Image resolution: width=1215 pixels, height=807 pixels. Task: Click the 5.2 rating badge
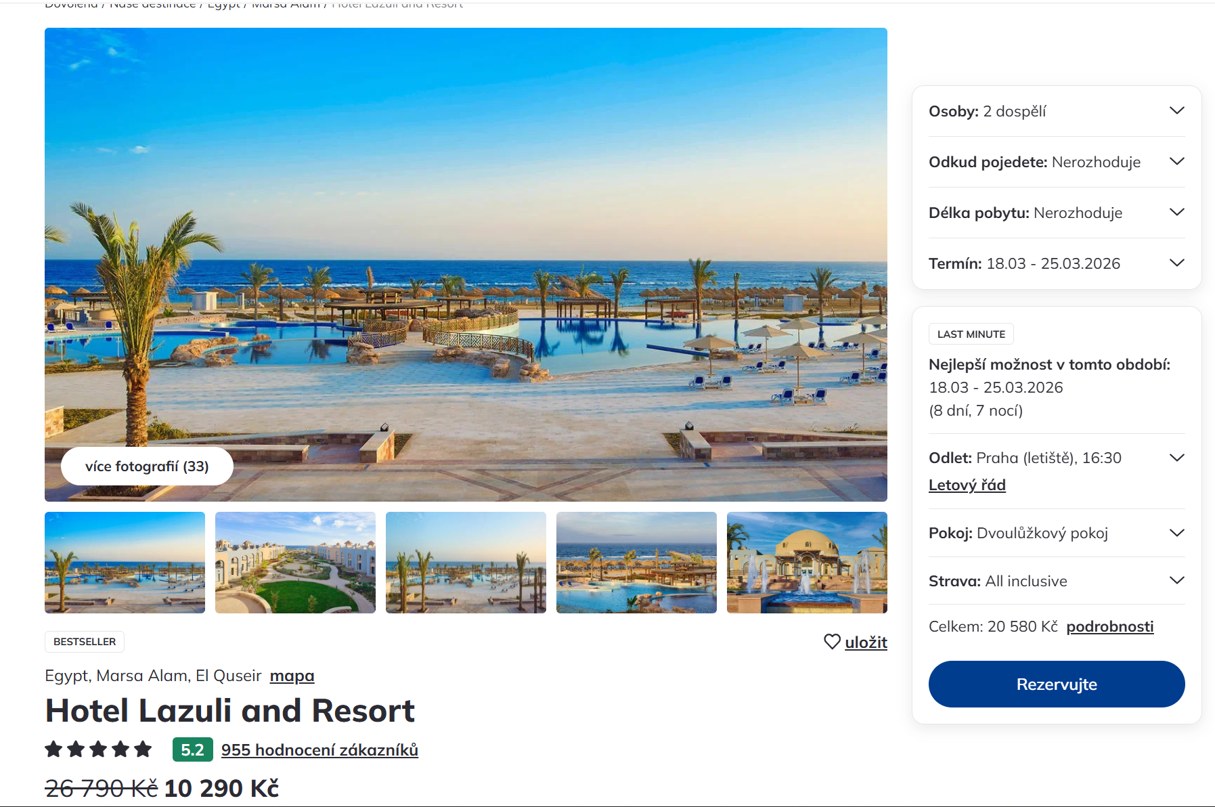click(x=192, y=749)
